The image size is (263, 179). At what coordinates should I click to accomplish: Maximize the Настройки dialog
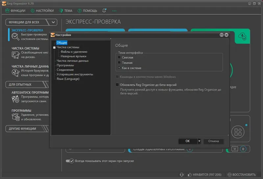222,35
